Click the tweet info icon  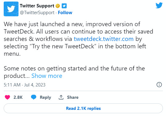(x=159, y=85)
